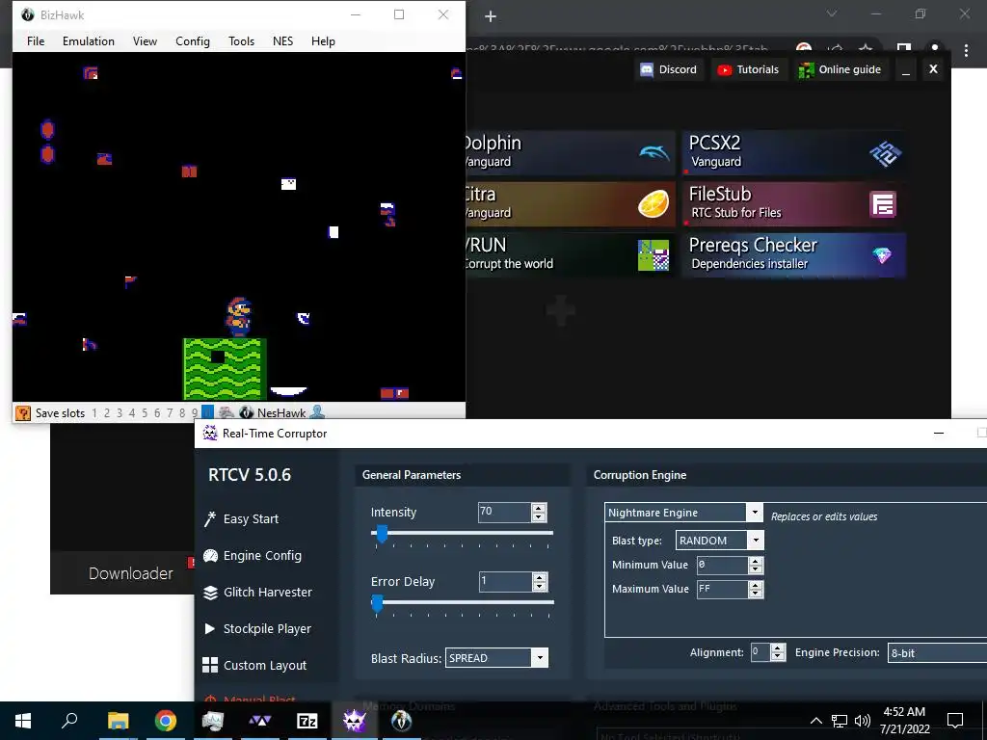Viewport: 987px width, 740px height.
Task: Click the Real-Time Corruptor title bar icon
Action: click(210, 433)
